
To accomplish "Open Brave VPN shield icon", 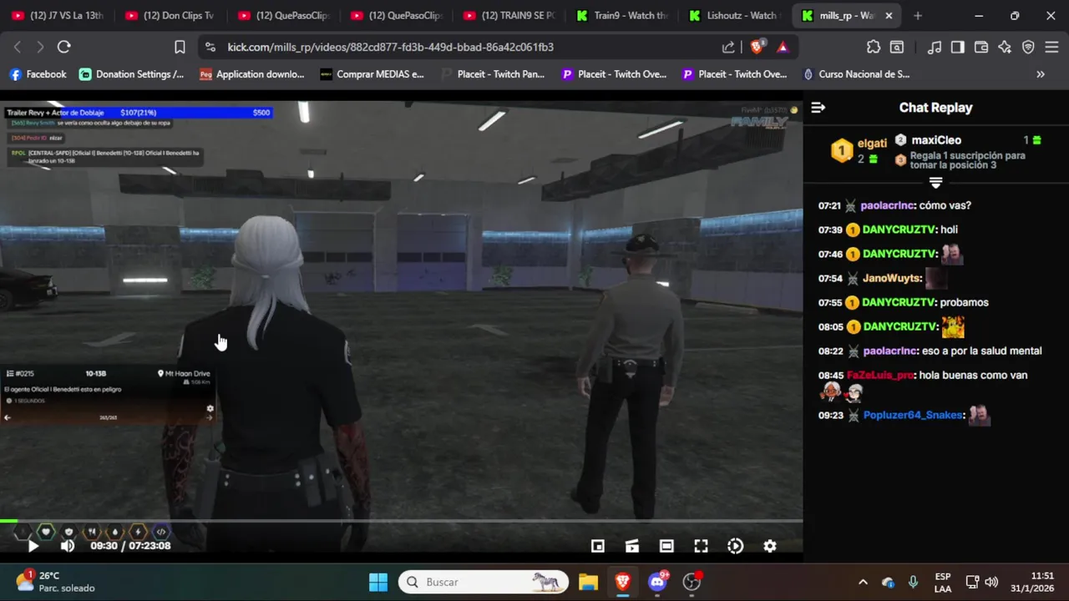I will (1028, 47).
